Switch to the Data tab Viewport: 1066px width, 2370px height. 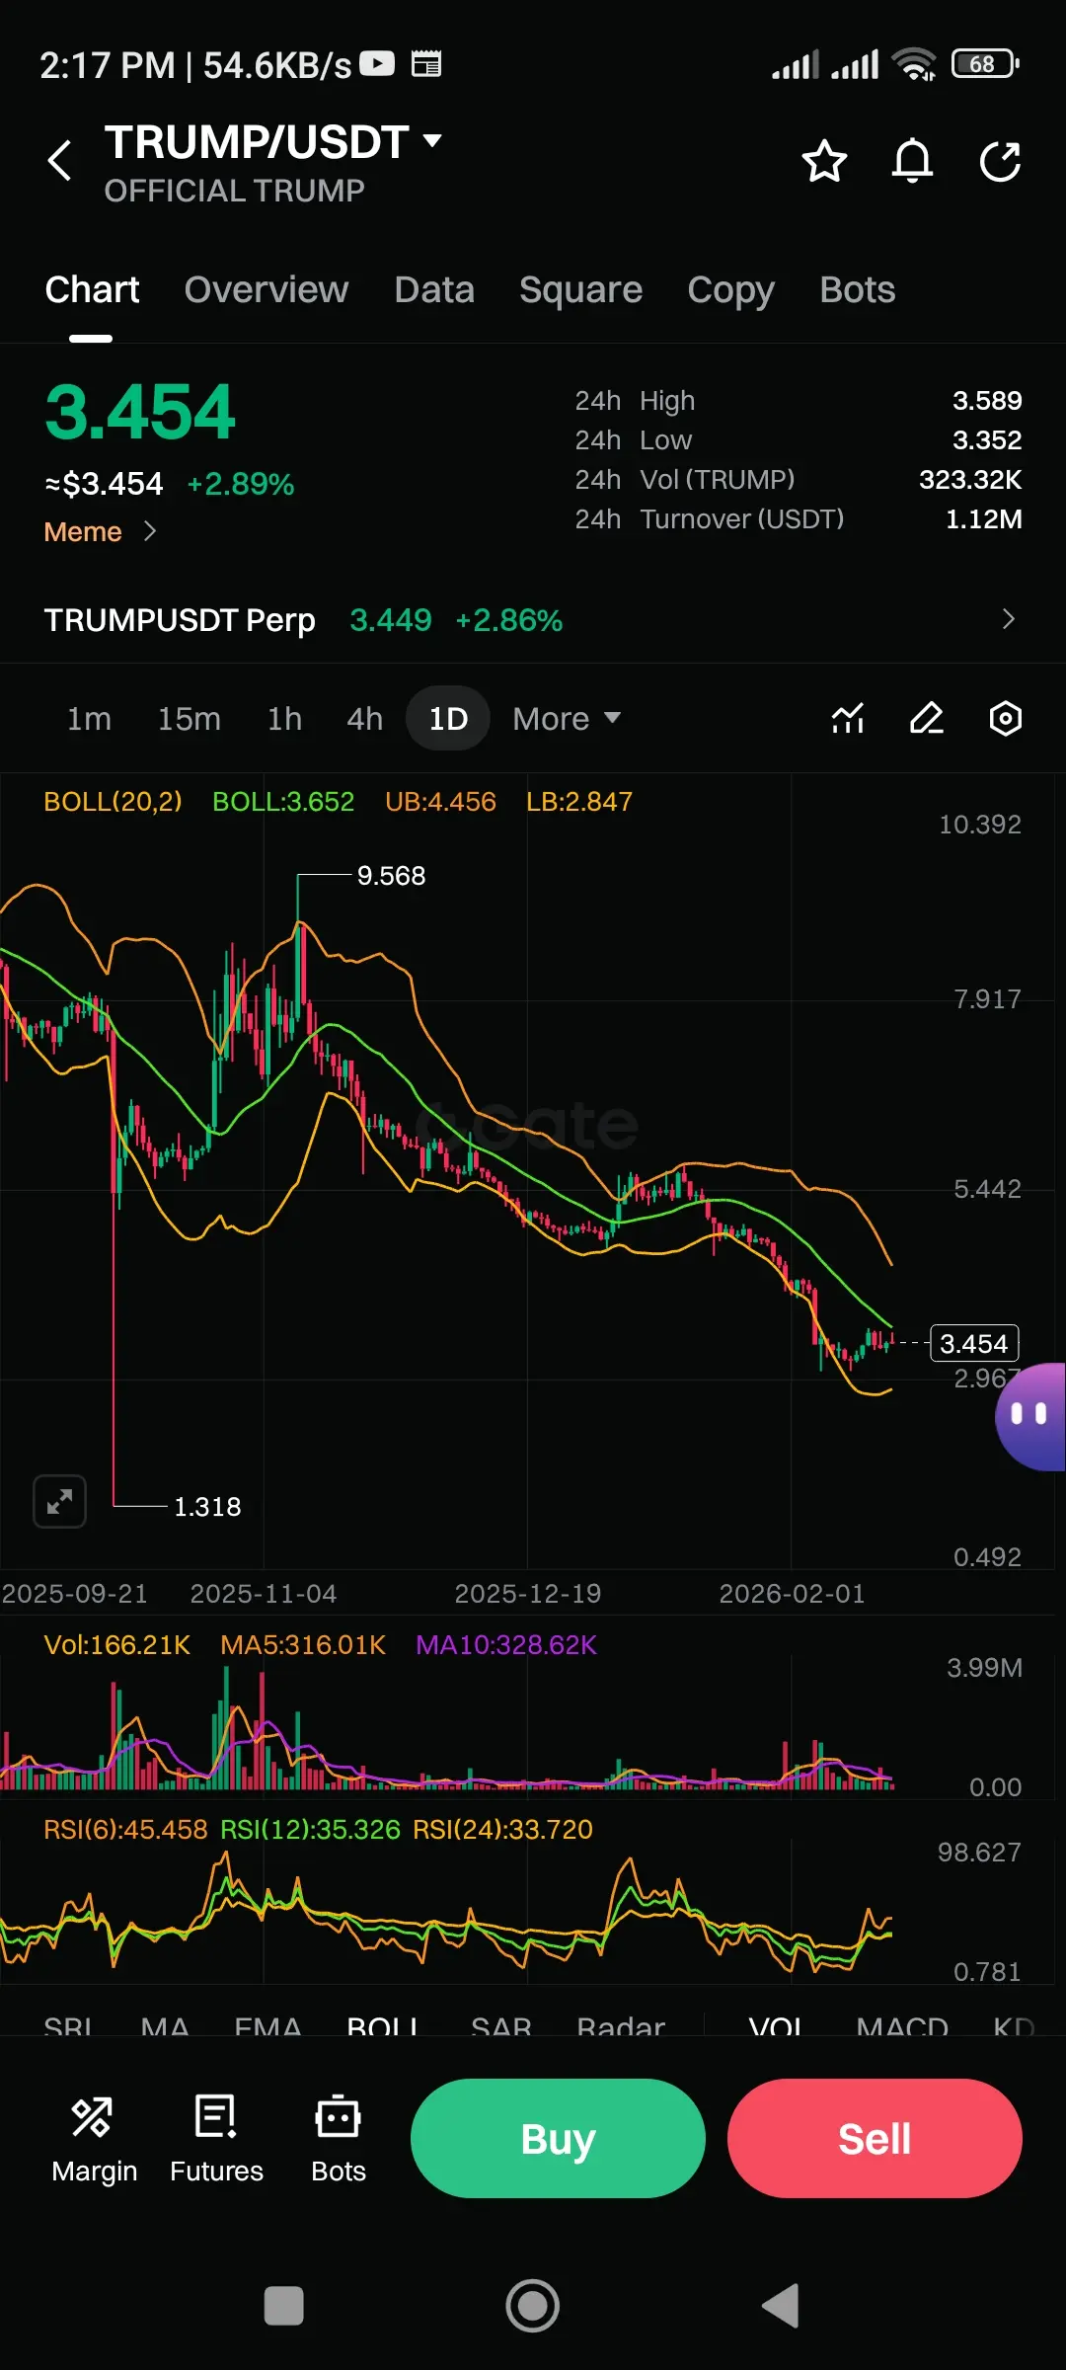click(x=434, y=290)
